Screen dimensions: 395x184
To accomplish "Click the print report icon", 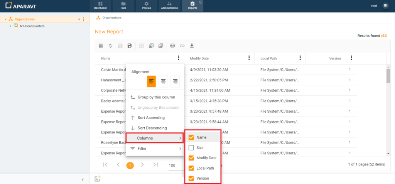I will point(172,46).
